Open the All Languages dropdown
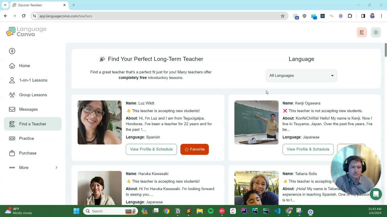The width and height of the screenshot is (387, 217). tap(301, 76)
